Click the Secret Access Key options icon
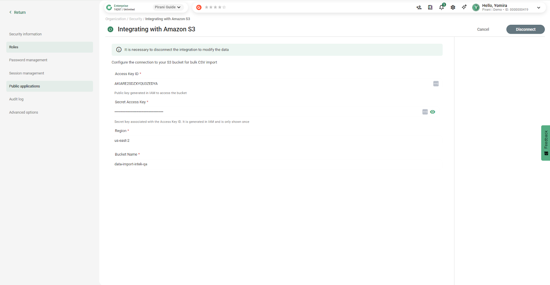This screenshot has width=550, height=285. pyautogui.click(x=425, y=112)
